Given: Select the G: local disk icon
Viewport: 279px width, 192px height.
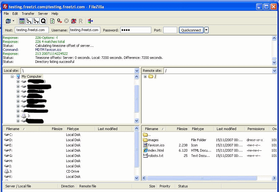Looking at the screenshot, I should (x=6, y=156).
